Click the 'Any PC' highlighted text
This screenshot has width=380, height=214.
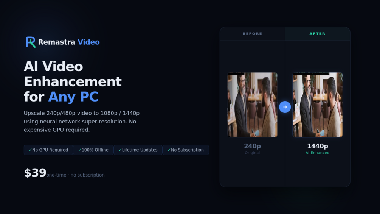click(73, 97)
